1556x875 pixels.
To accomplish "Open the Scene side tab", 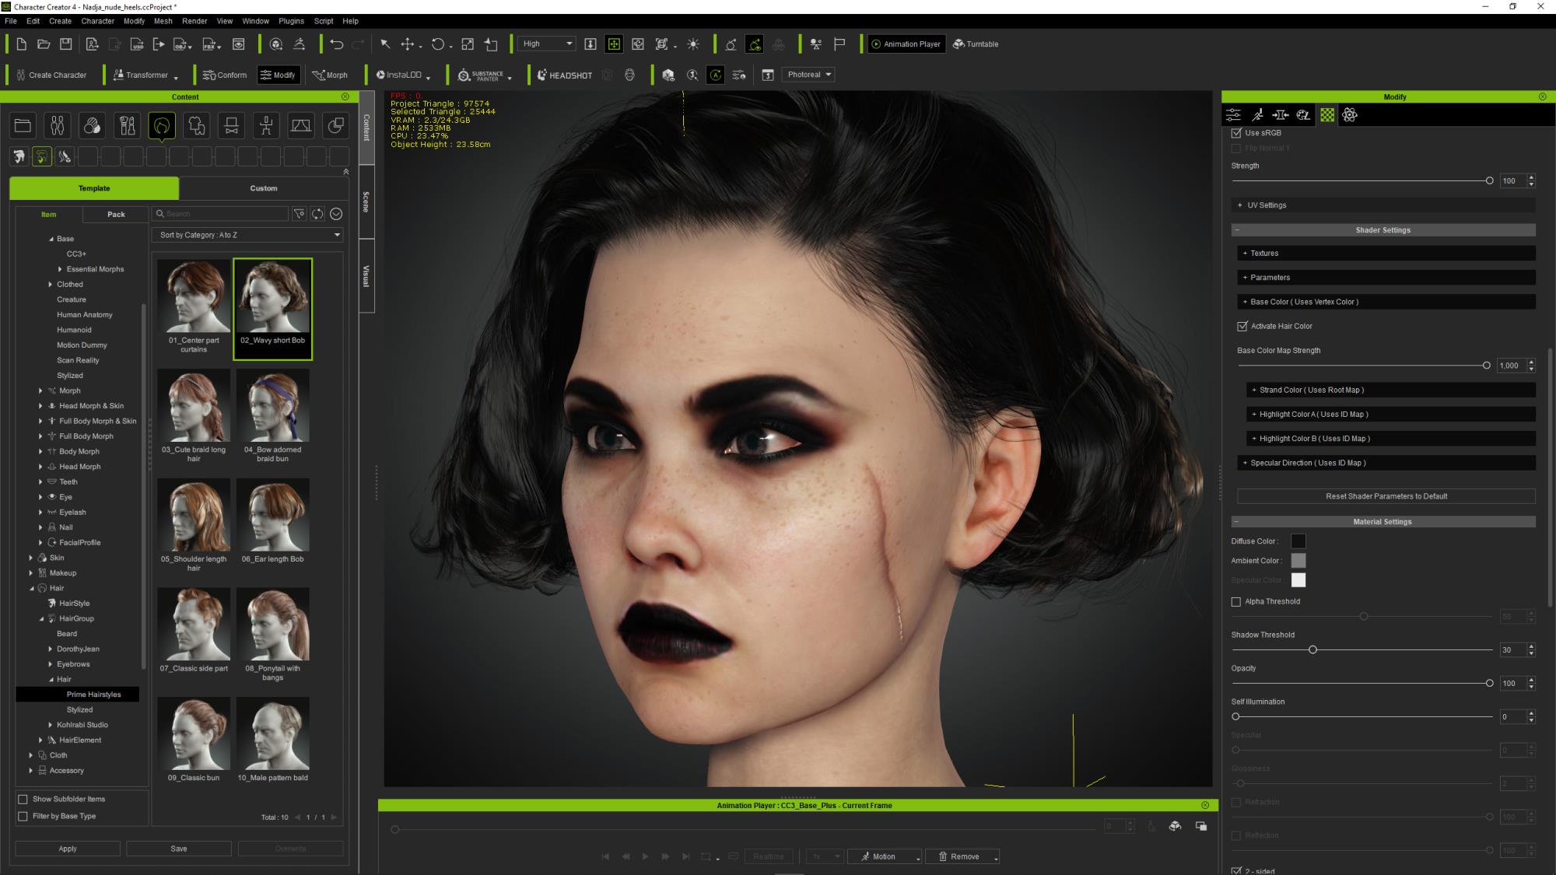I will click(x=366, y=201).
